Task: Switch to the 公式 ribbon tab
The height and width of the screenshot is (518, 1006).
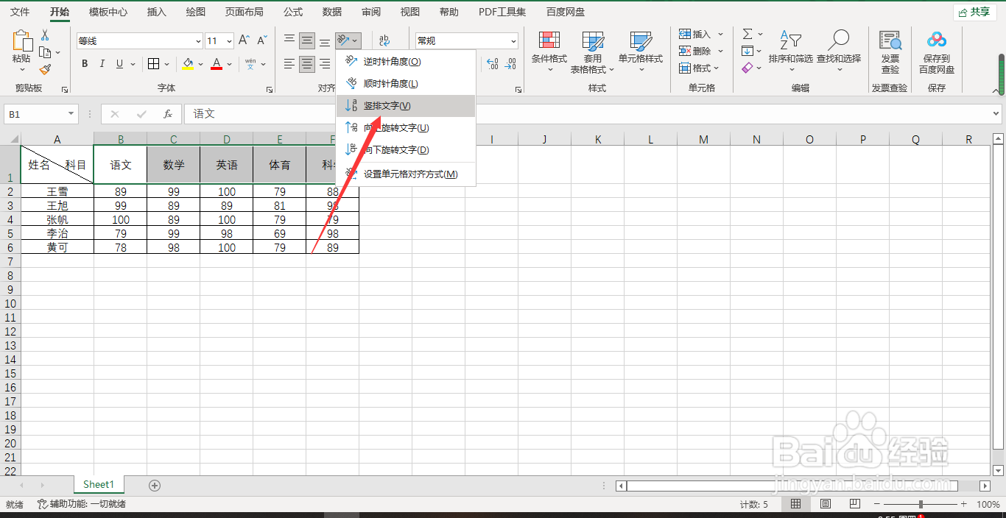Action: tap(293, 12)
